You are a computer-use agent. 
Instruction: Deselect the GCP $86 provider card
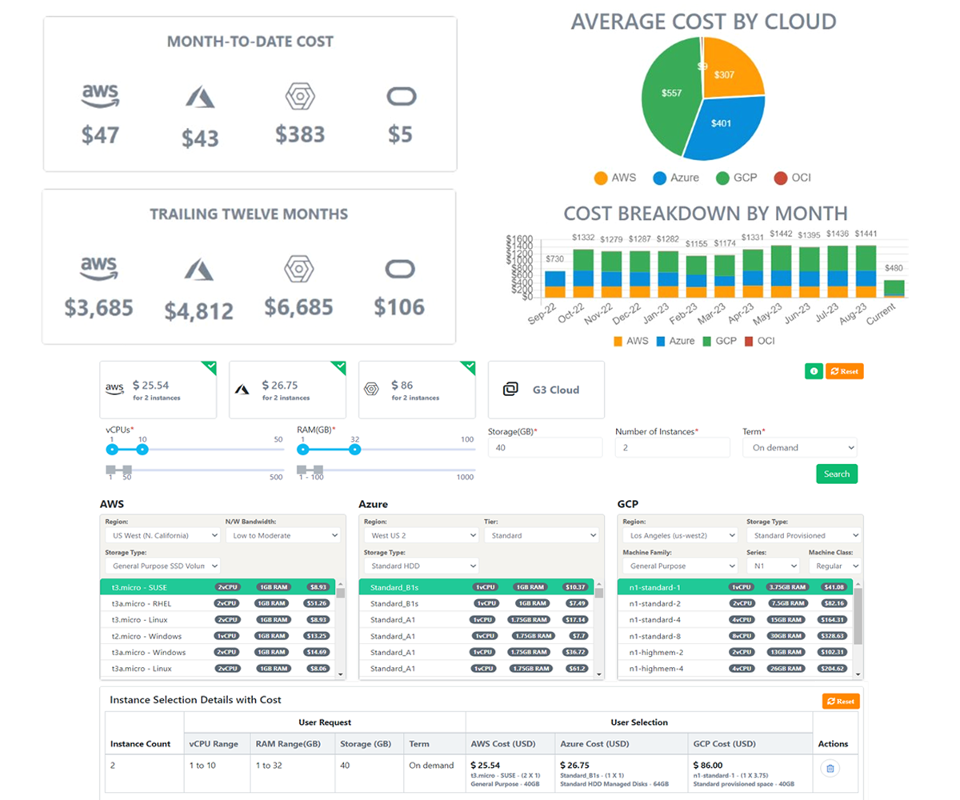[x=469, y=366]
